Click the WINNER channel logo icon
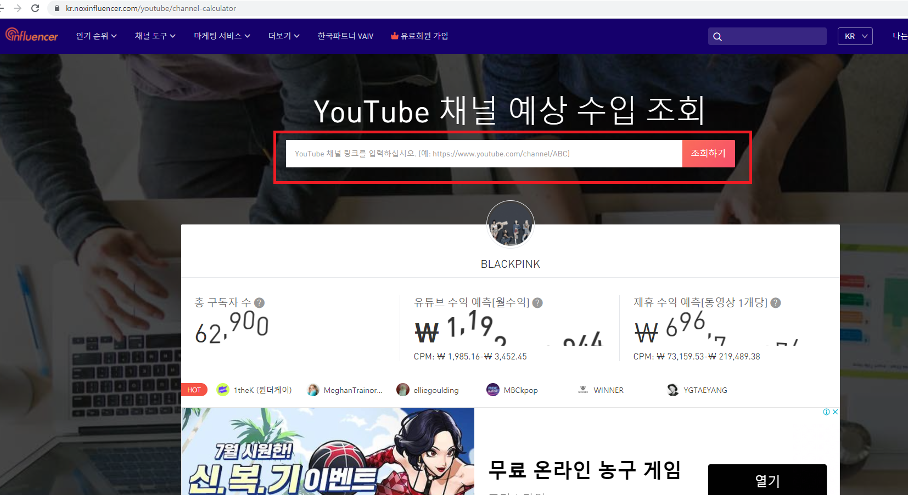The image size is (908, 495). (x=583, y=390)
